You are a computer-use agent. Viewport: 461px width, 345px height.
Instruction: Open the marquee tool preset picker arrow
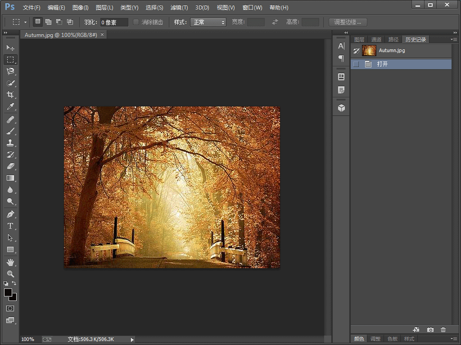(x=25, y=22)
